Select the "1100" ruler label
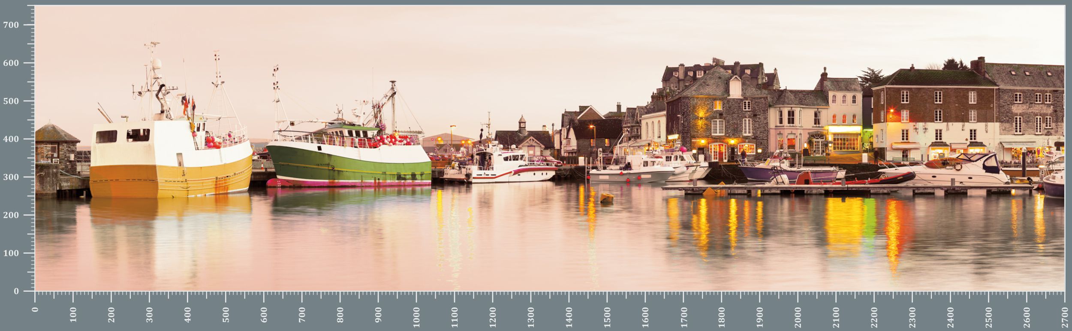1072x331 pixels. point(455,317)
